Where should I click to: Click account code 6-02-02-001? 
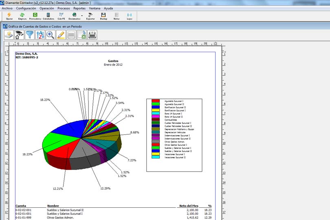pos(23,210)
